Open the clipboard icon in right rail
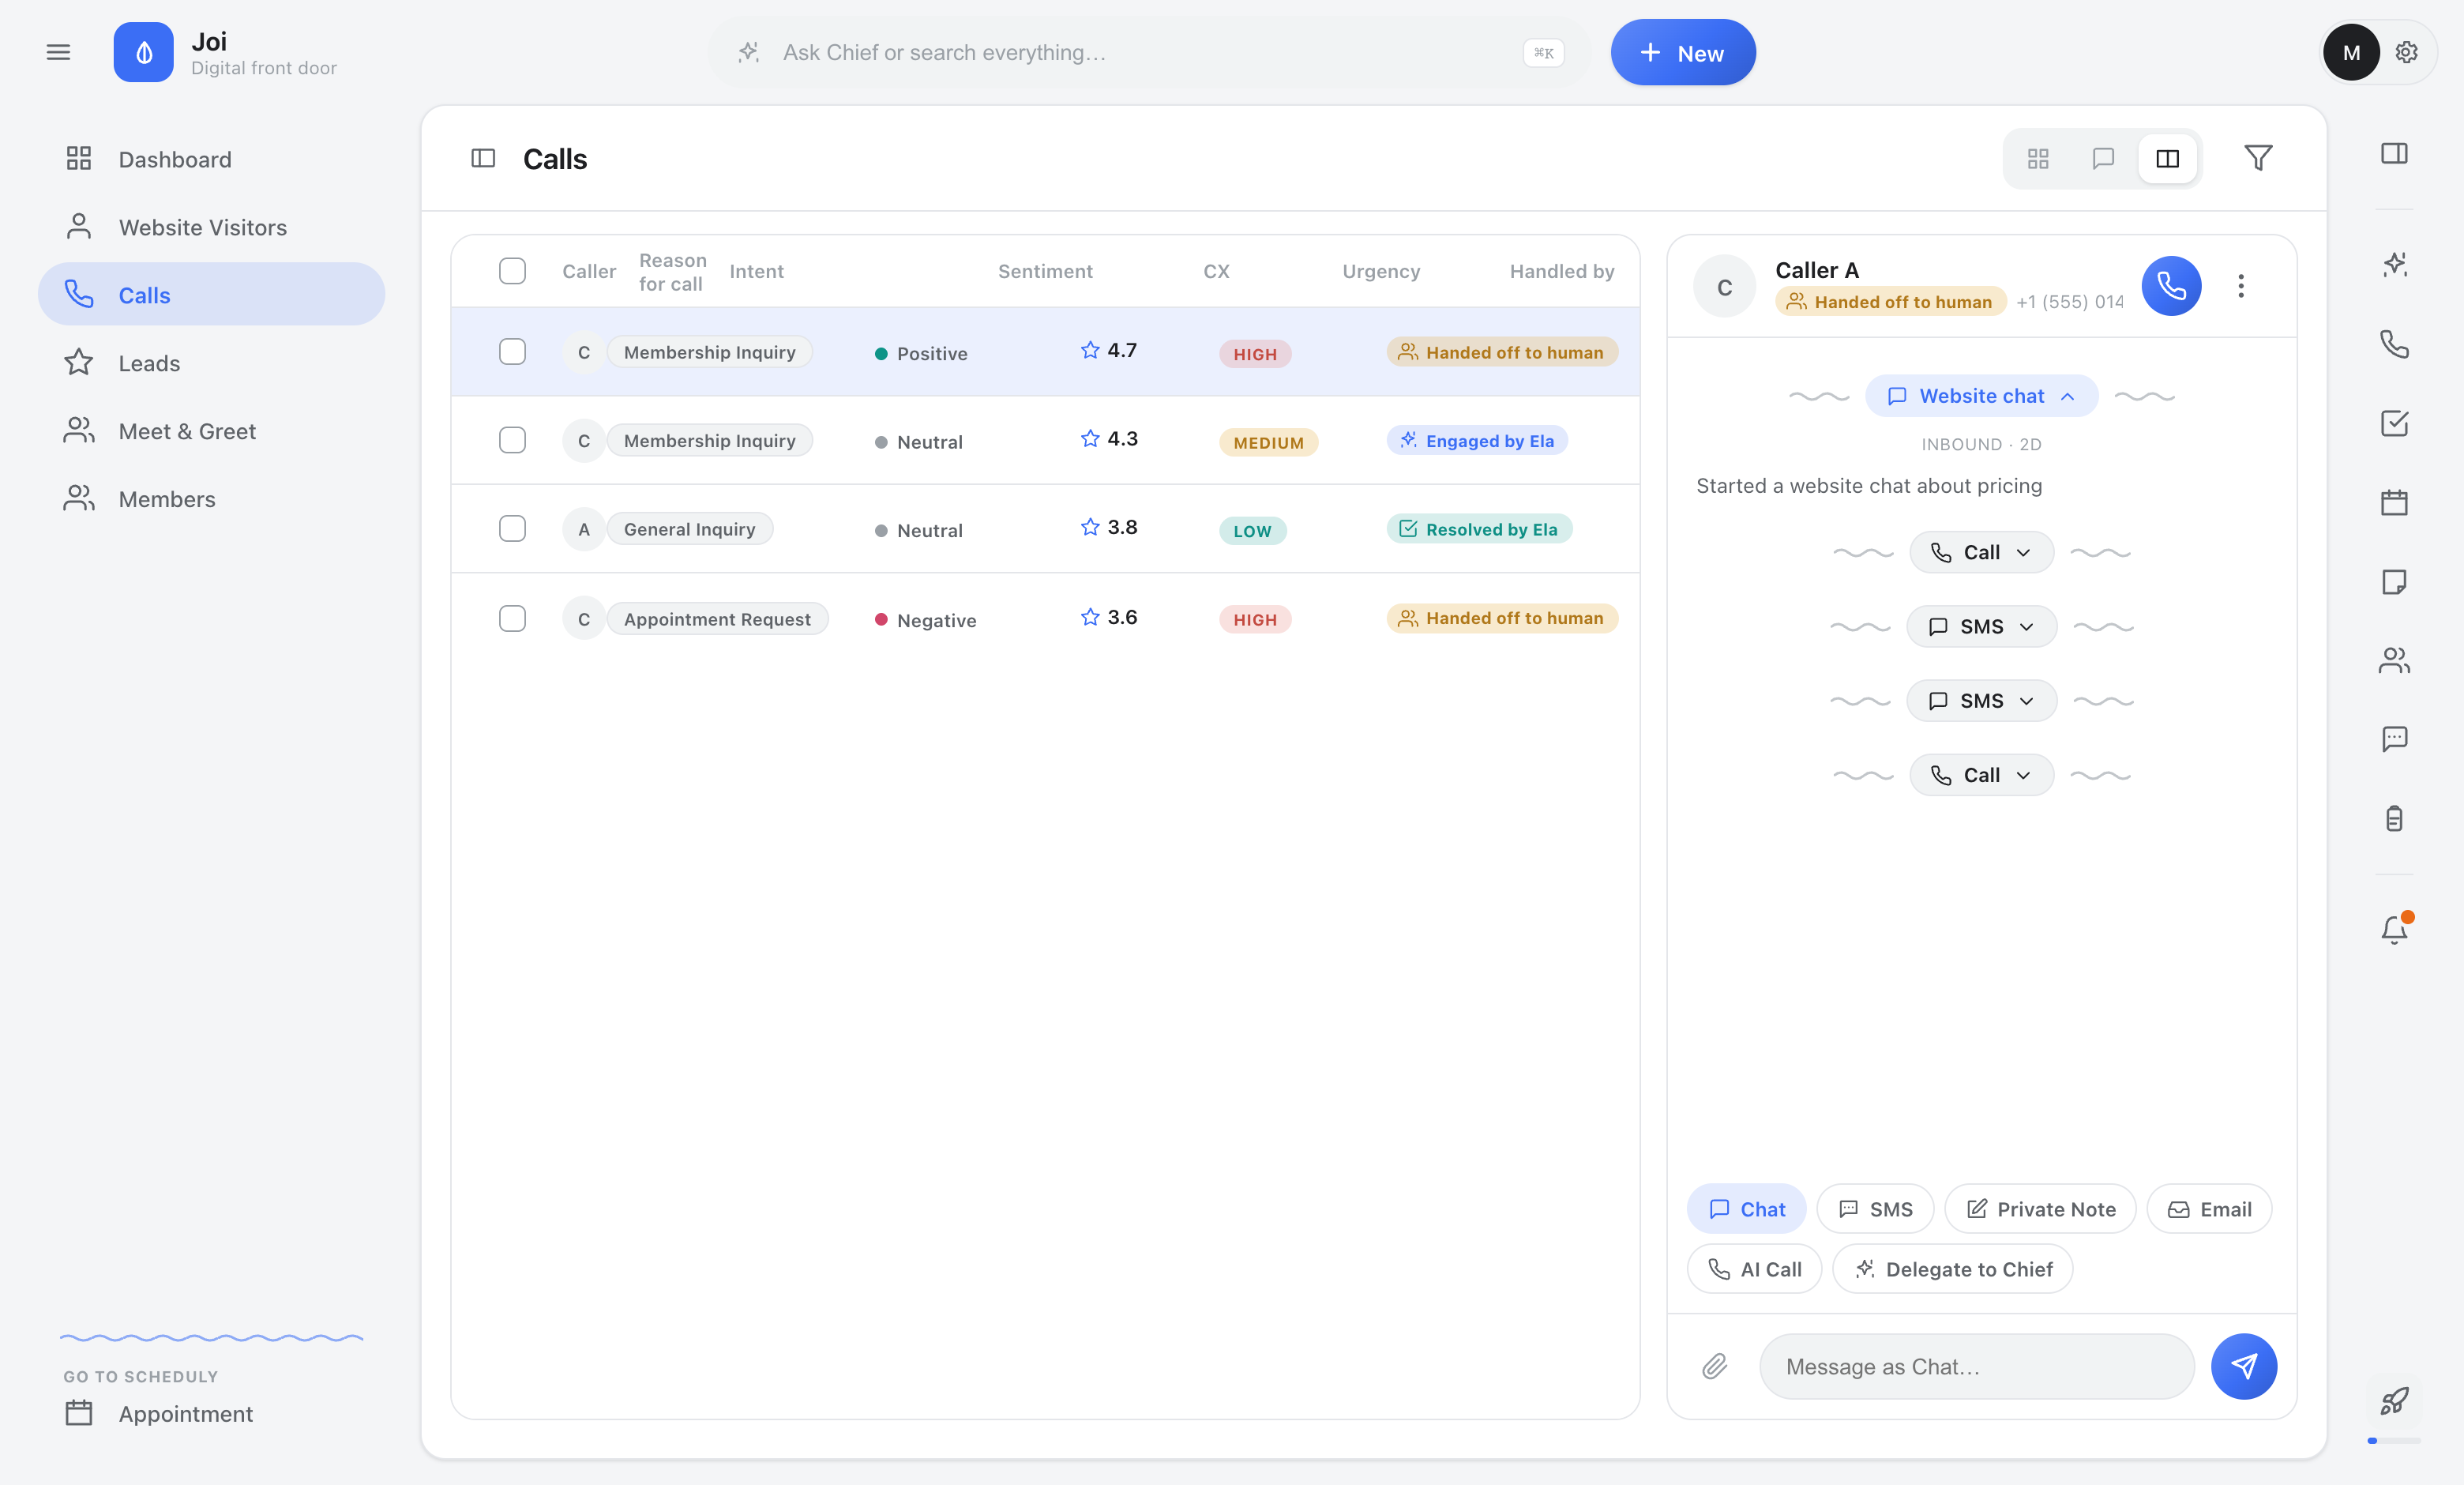The image size is (2464, 1485). [x=2394, y=818]
